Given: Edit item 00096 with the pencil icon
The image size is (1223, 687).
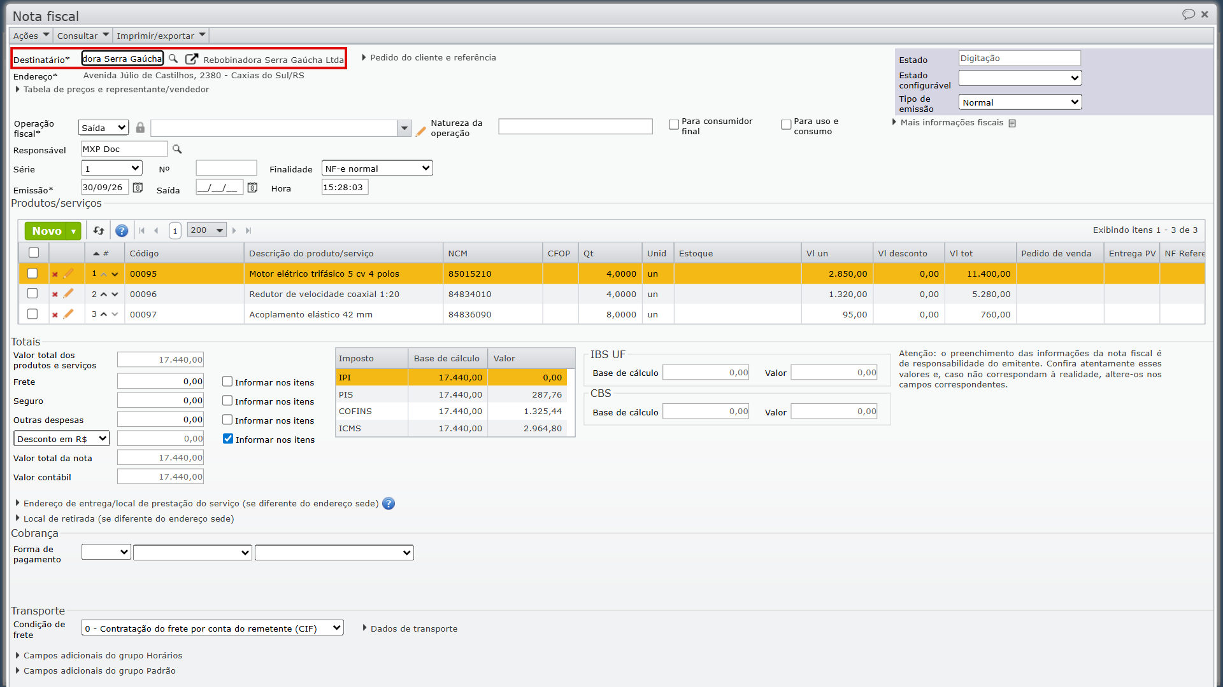Looking at the screenshot, I should point(68,294).
